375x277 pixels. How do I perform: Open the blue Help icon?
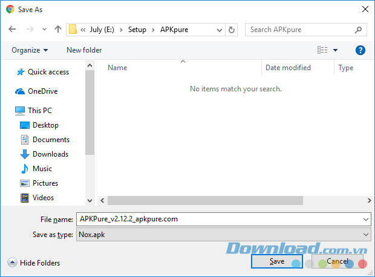point(360,50)
